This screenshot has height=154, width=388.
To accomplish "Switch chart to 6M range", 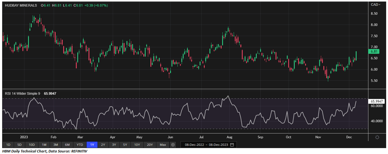I will 67,144.
